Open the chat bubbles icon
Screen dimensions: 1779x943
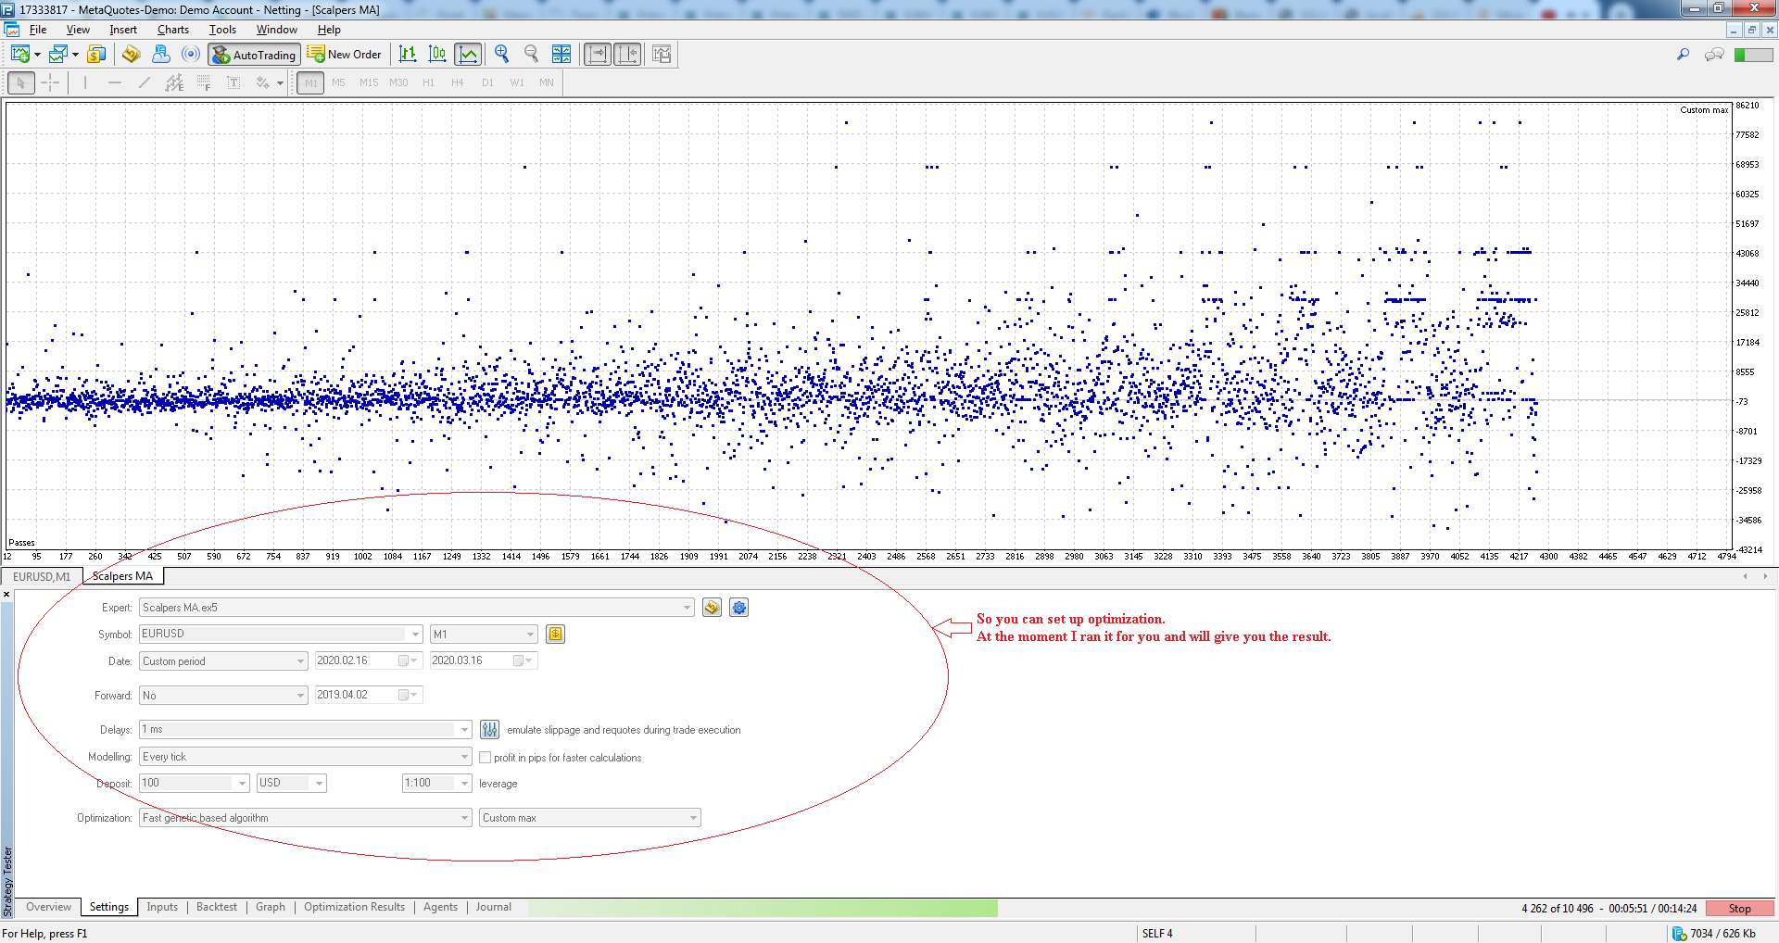click(x=1714, y=55)
